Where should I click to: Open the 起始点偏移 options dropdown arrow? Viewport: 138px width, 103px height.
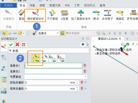coord(86,82)
